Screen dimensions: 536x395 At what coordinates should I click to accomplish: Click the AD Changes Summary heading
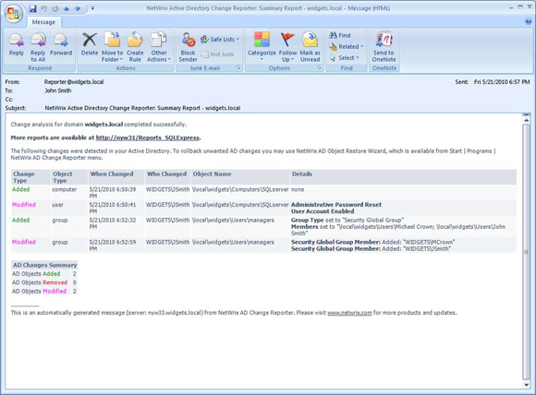(x=44, y=265)
